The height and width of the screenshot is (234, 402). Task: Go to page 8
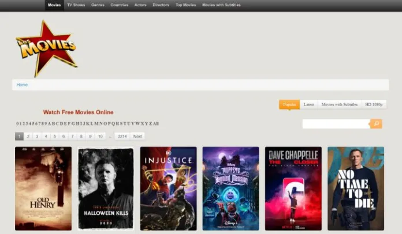81,137
